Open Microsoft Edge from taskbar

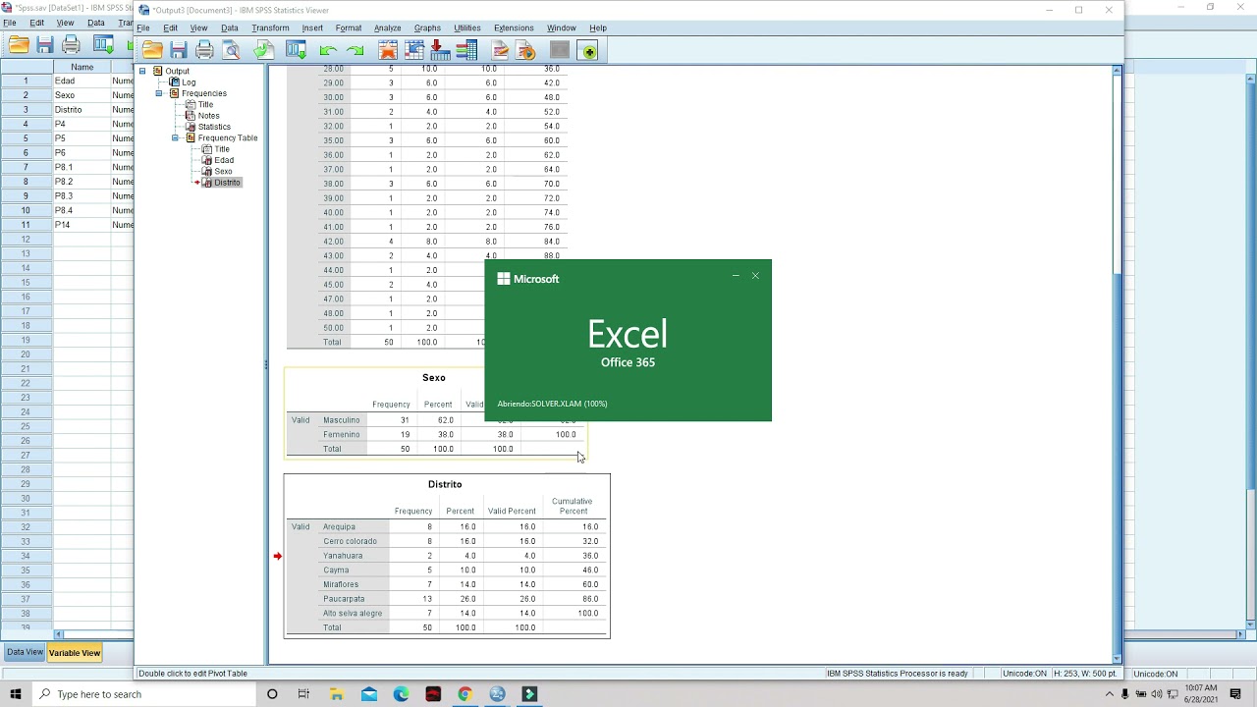[x=401, y=694]
